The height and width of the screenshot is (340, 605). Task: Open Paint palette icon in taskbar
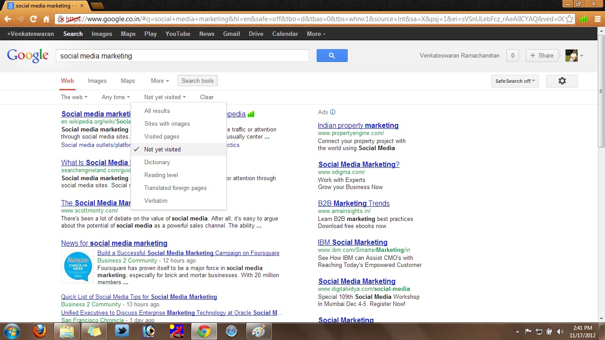point(259,331)
